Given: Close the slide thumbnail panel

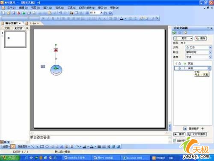Looking at the screenshot, I should [x=27, y=28].
